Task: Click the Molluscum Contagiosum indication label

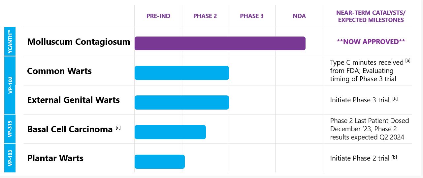Action: 79,42
